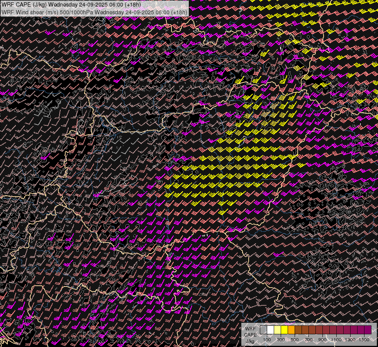The image size is (378, 347).
Task: Click the WRF Wind shear header line
Action: click(x=95, y=12)
